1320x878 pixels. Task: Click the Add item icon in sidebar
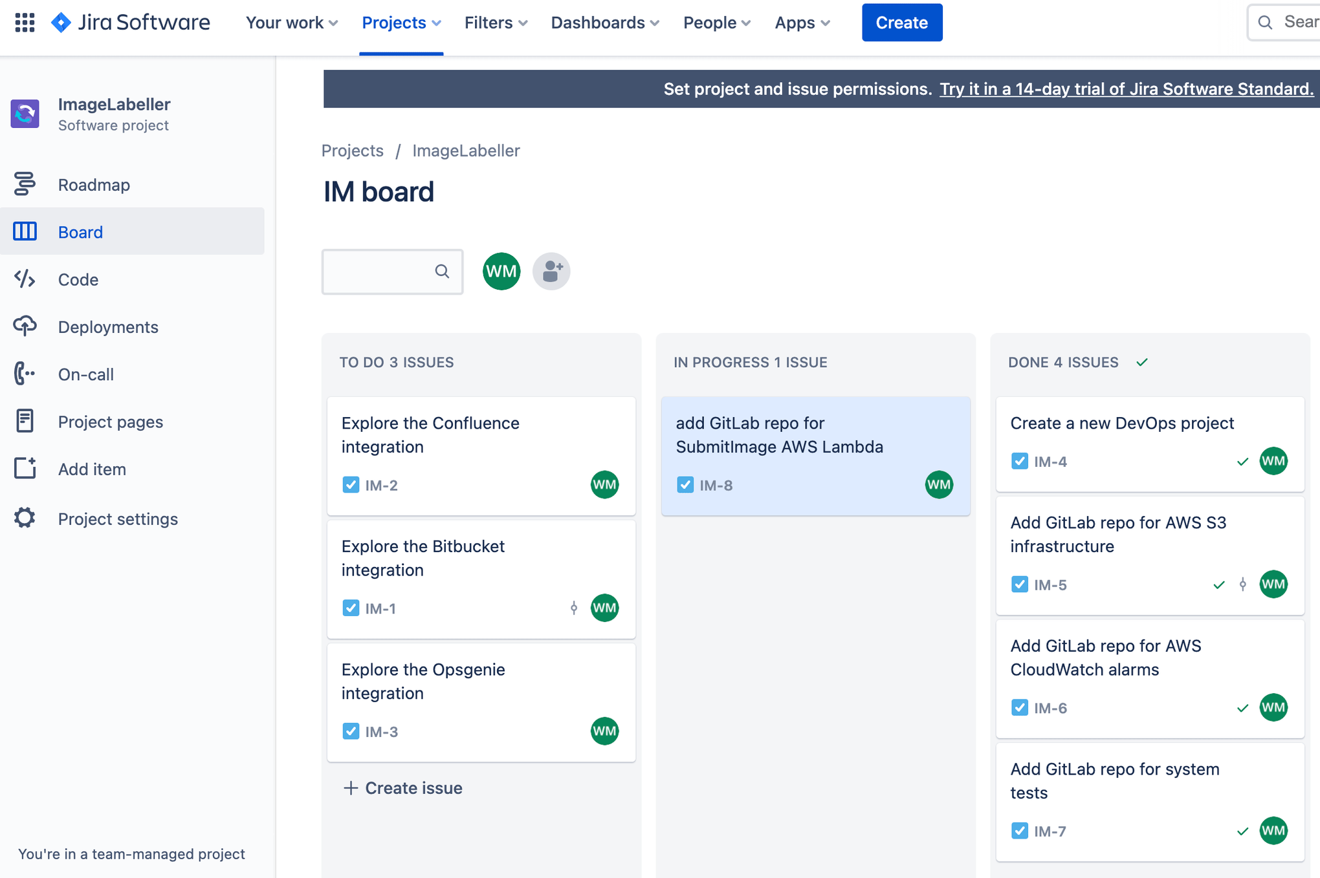point(25,468)
